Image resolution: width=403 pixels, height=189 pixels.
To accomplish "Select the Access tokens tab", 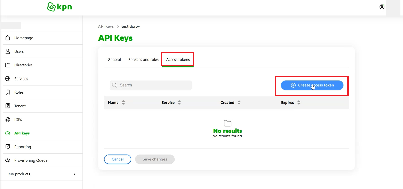I will pyautogui.click(x=178, y=60).
